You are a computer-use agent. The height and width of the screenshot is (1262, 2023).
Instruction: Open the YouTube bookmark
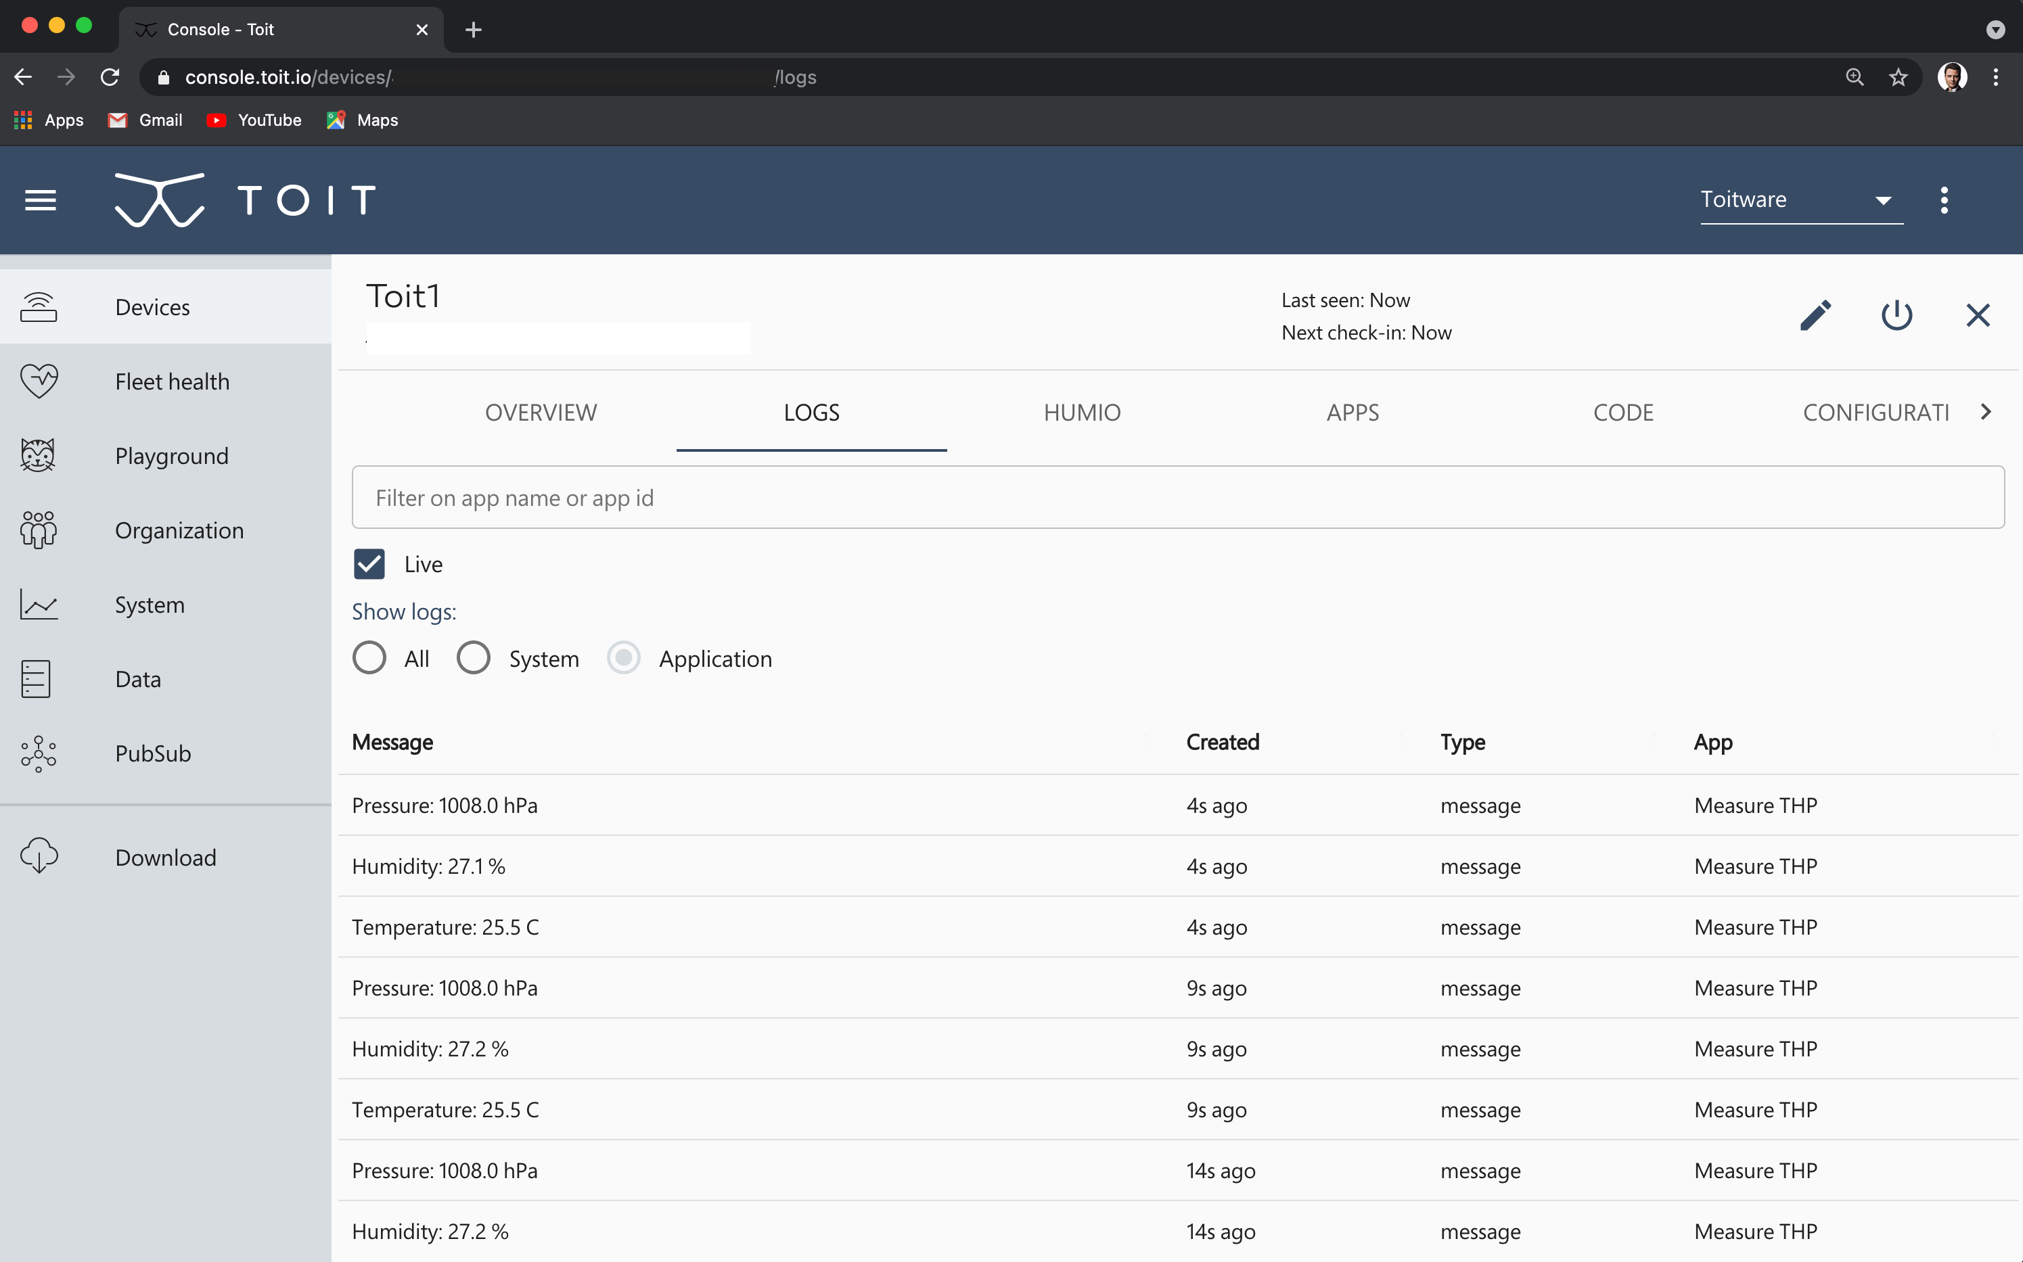[254, 120]
